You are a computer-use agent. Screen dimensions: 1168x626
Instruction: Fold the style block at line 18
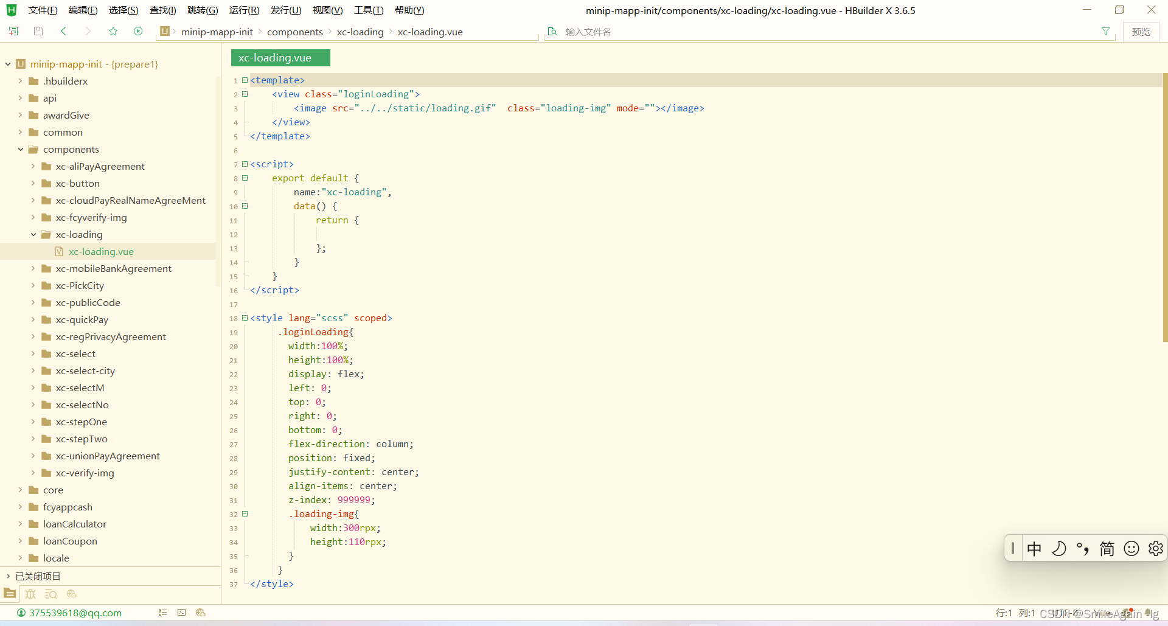click(x=245, y=318)
